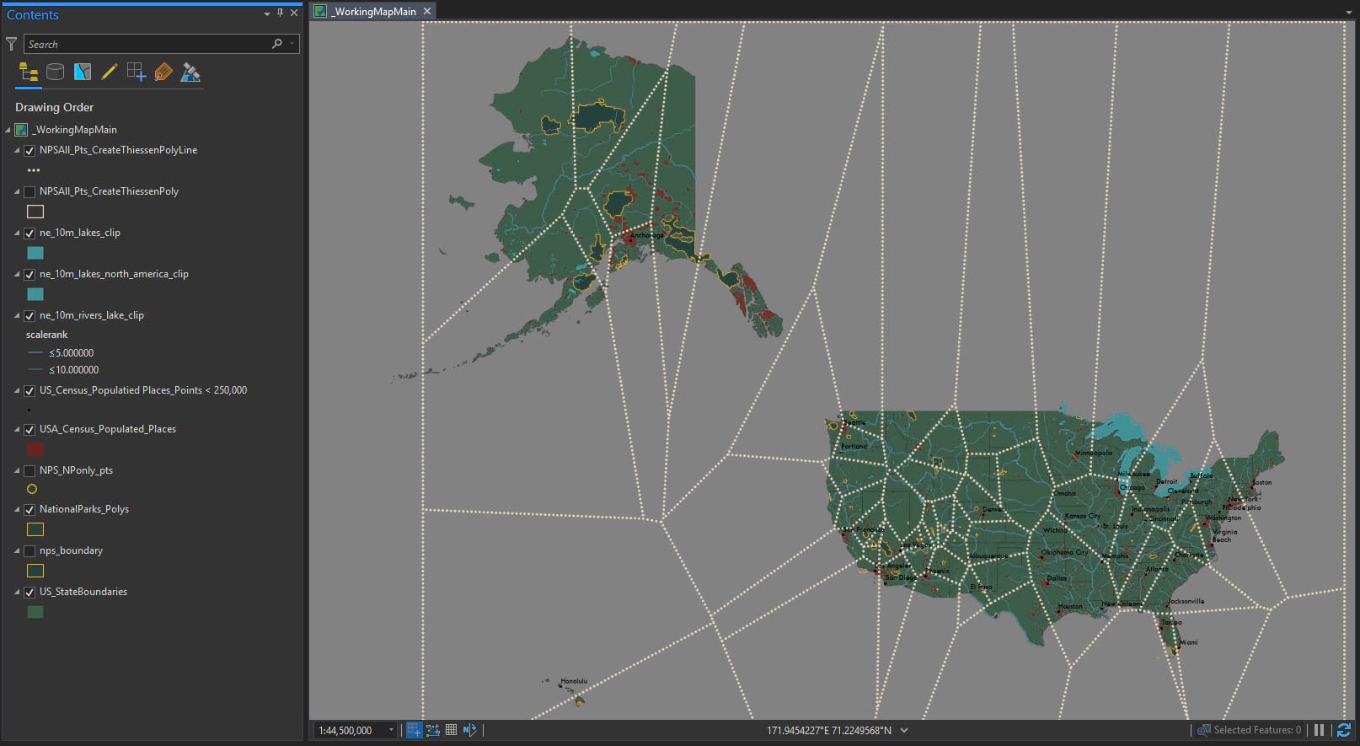Click the Selected Features icon in status bar
The image size is (1360, 746).
tap(1204, 730)
